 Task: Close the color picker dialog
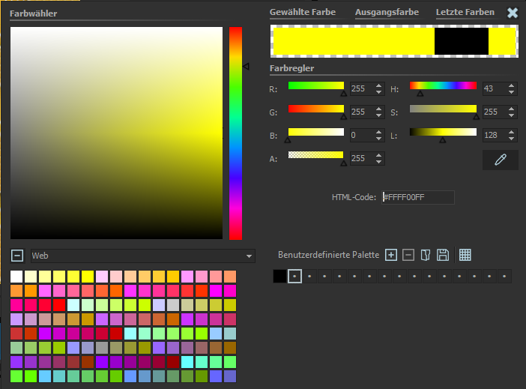tap(513, 13)
